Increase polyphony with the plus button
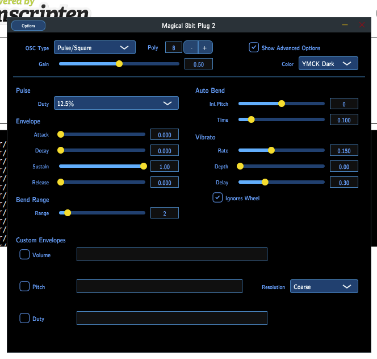The image size is (377, 359). [x=205, y=47]
